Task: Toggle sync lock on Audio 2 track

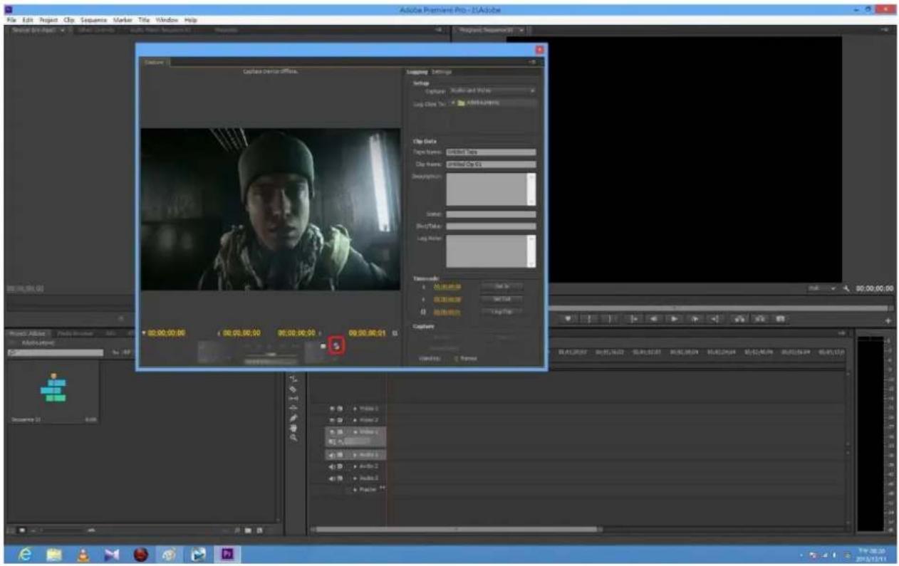Action: click(x=340, y=466)
